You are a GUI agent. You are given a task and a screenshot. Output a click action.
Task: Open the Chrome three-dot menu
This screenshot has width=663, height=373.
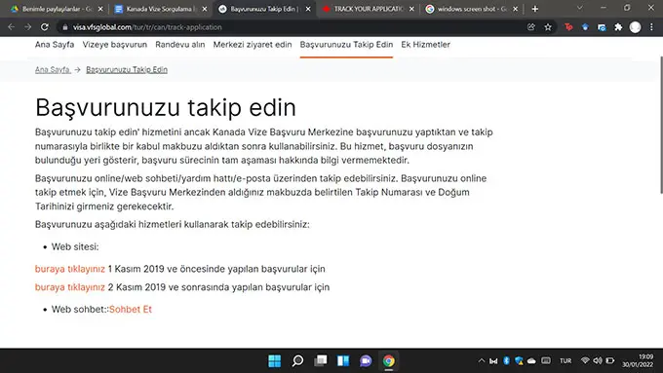[x=651, y=27]
